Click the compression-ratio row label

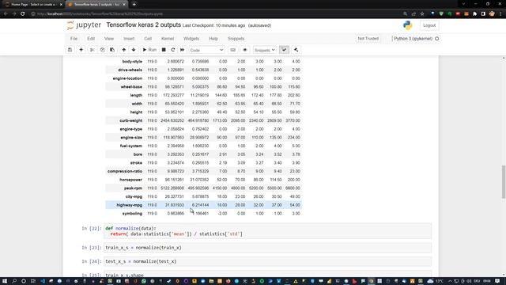[x=125, y=171]
